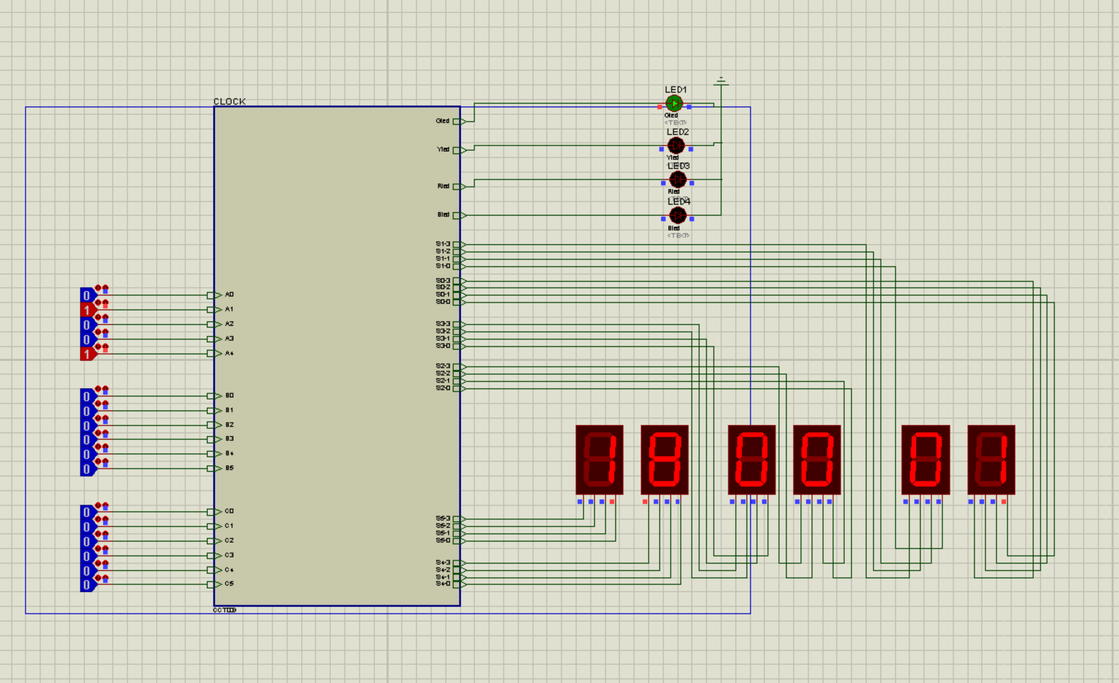The width and height of the screenshot is (1119, 683).
Task: Click the CLOCK block title label
Action: pyautogui.click(x=229, y=101)
